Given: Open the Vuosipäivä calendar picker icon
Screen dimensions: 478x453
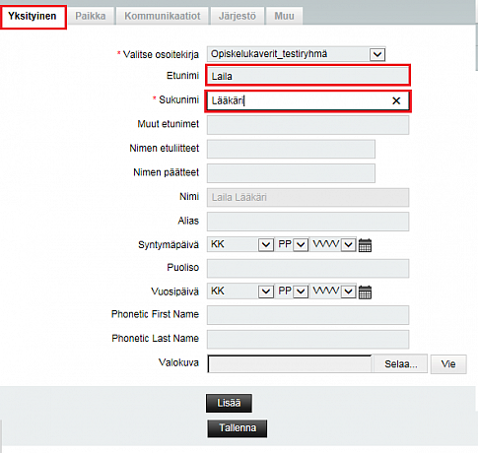Looking at the screenshot, I should (365, 291).
